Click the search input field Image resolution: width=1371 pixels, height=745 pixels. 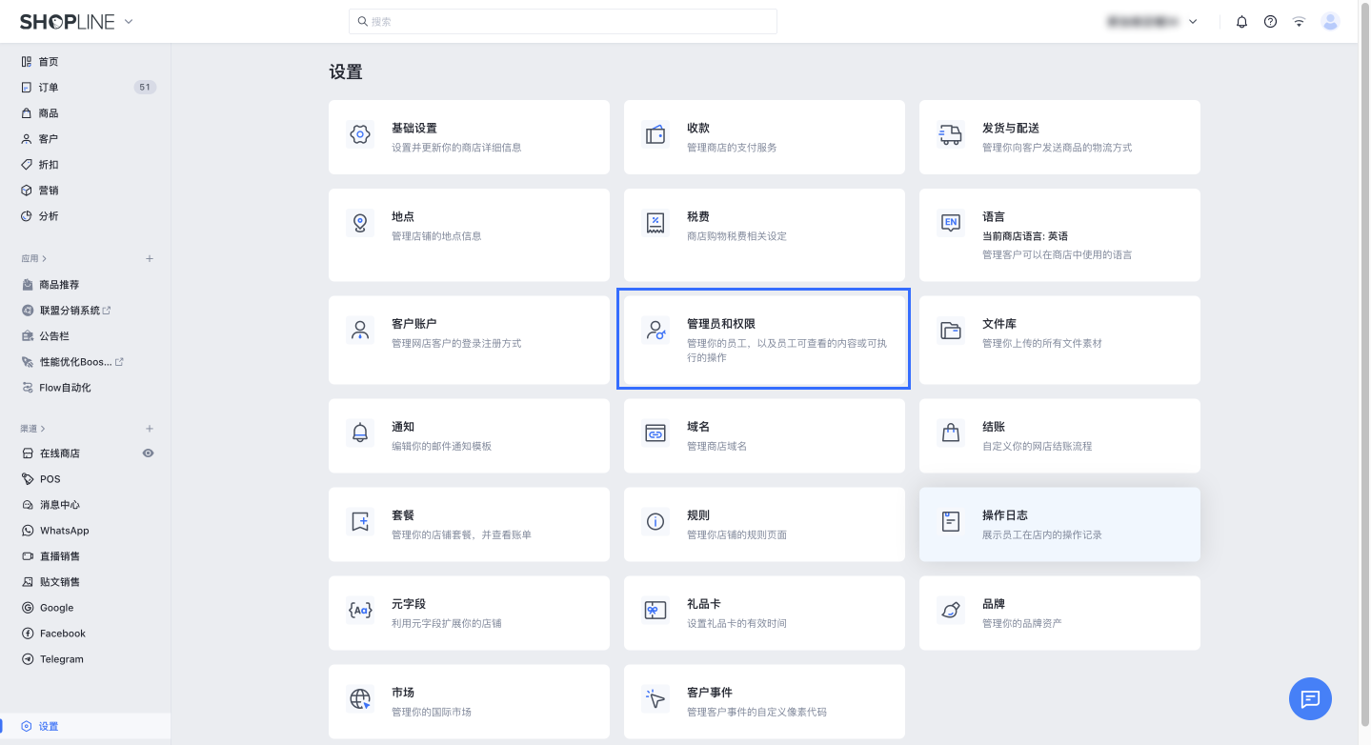[563, 21]
